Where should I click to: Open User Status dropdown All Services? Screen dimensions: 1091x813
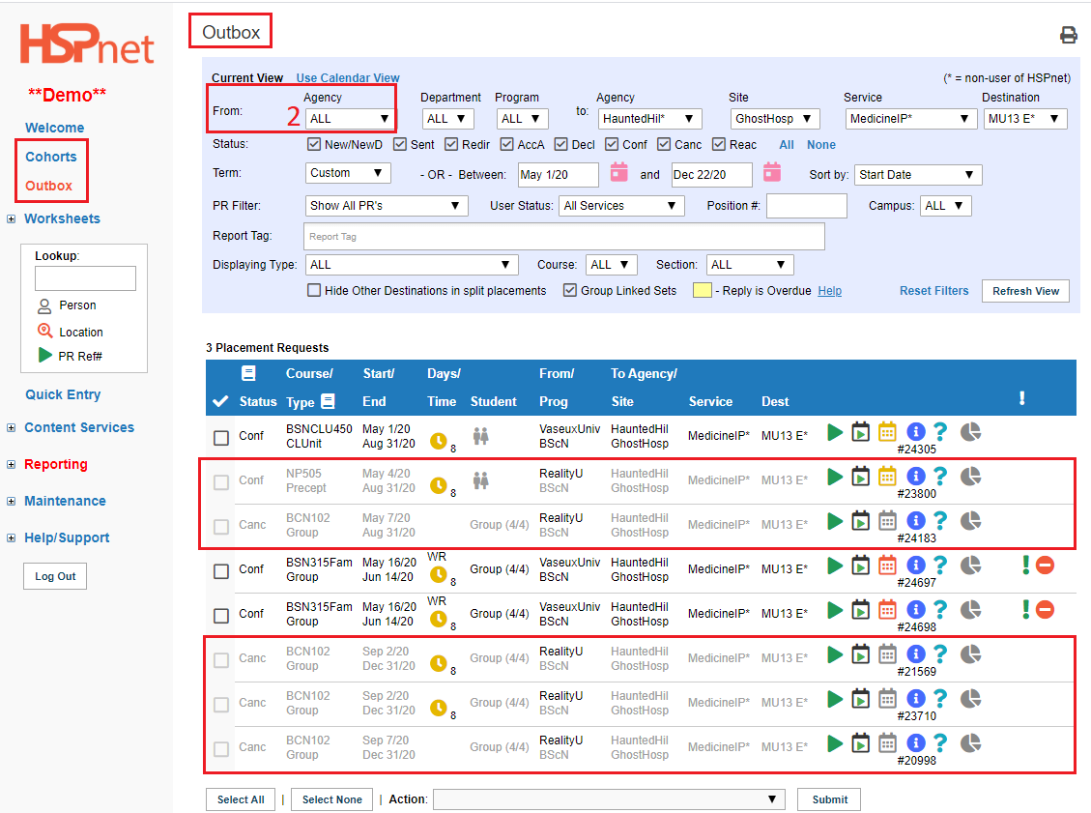(621, 206)
